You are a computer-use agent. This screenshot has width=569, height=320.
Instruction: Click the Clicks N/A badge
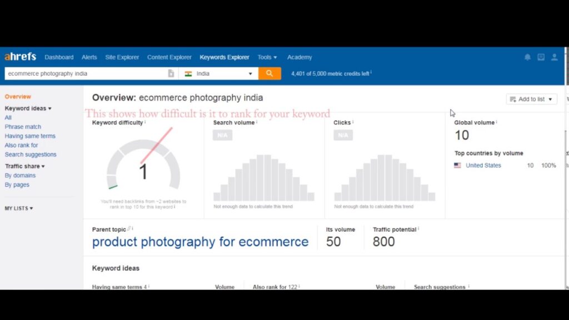(343, 135)
